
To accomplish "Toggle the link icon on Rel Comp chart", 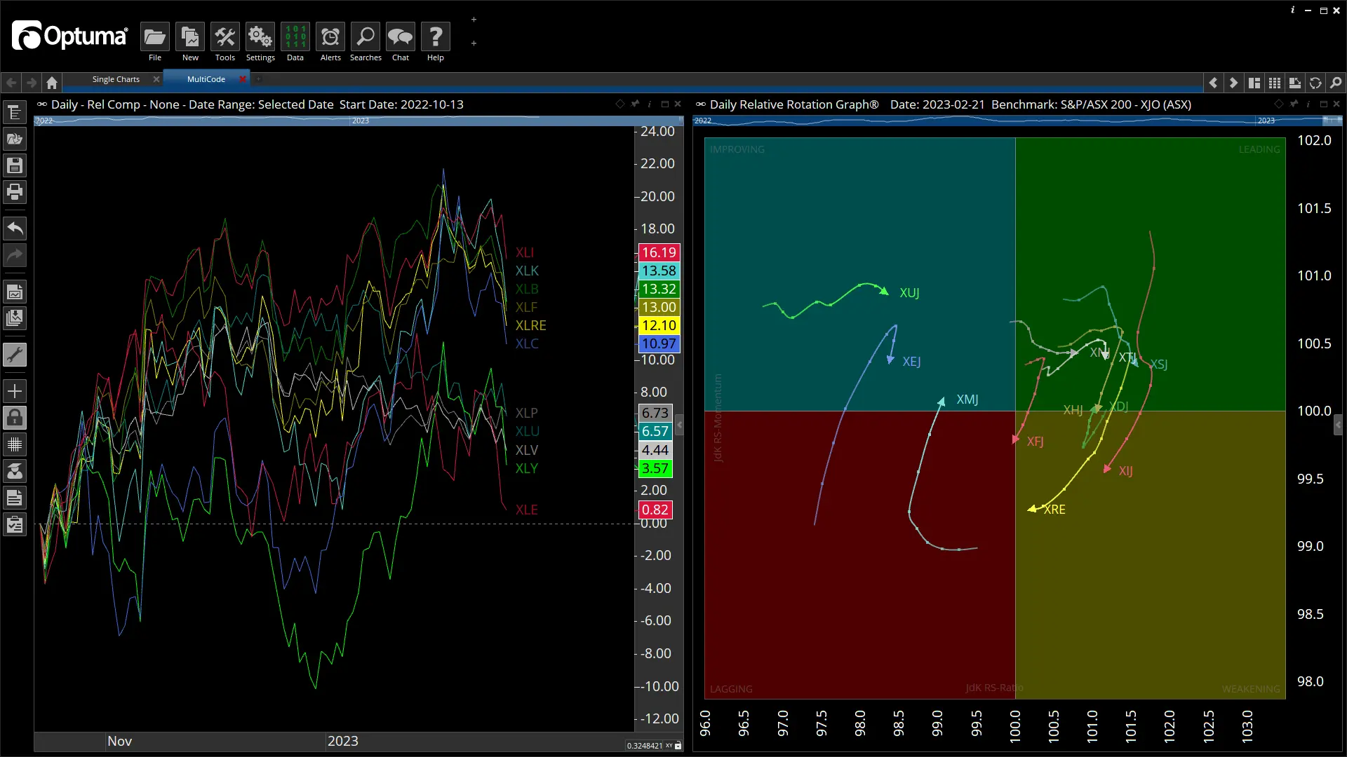I will [x=42, y=104].
